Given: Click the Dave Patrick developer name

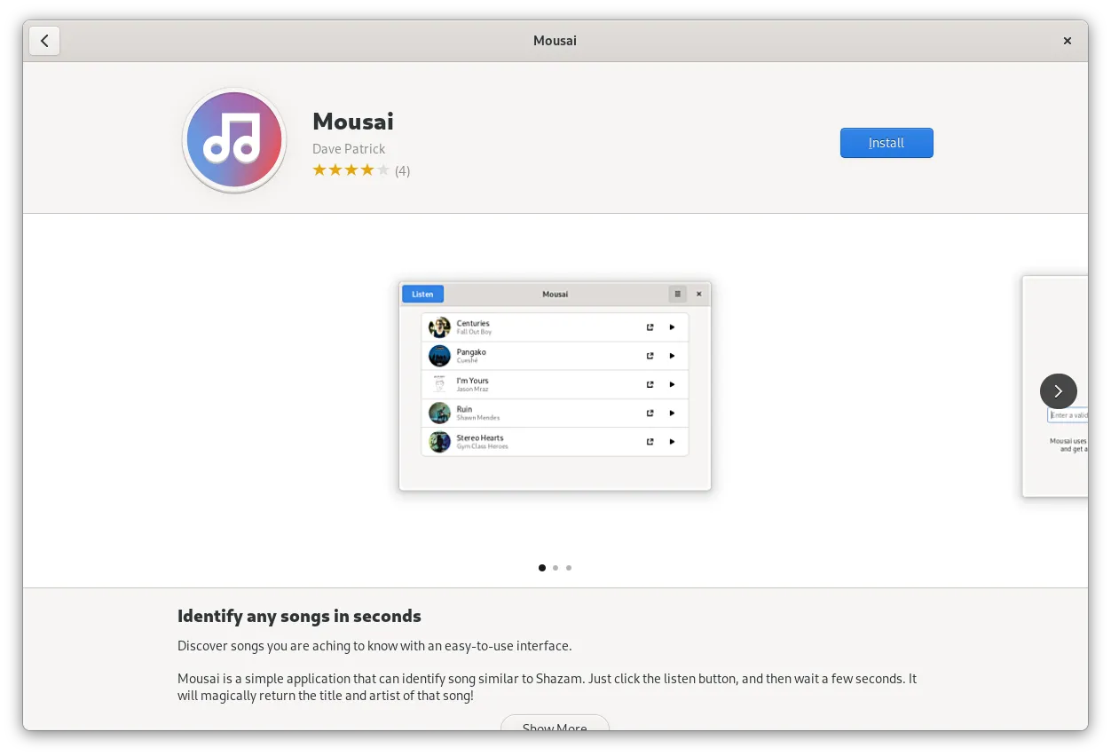Looking at the screenshot, I should [349, 149].
